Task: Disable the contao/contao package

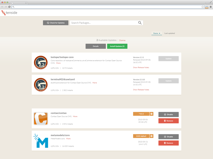Action: 169,114
